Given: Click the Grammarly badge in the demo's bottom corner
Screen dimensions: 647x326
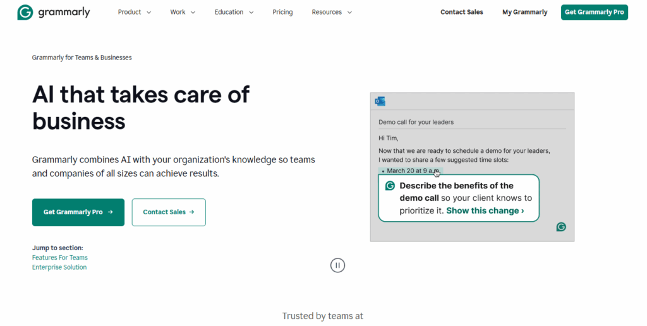Looking at the screenshot, I should (561, 227).
